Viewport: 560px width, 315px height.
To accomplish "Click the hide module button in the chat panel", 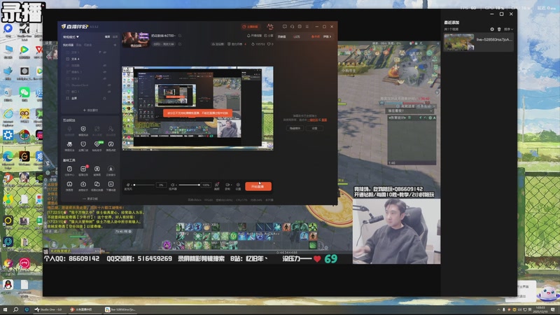I will coord(295,128).
